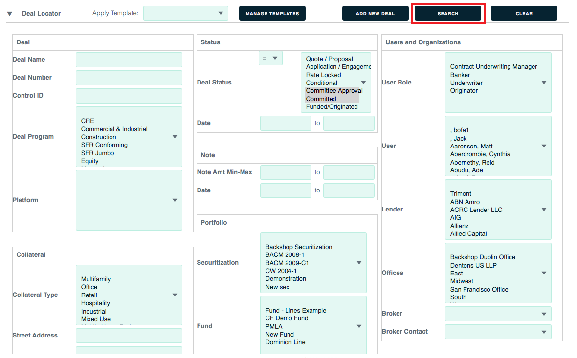Screen dimensions: 577x358
Task: Select Construction deal program
Action: [98, 137]
